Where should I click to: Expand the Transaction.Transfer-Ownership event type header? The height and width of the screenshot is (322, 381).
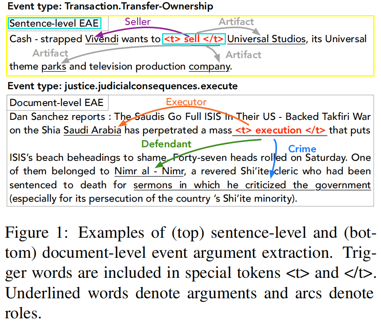106,7
